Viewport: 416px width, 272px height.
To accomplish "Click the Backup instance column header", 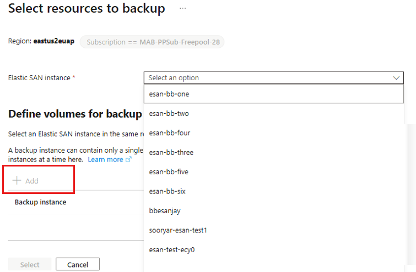I will pos(40,202).
